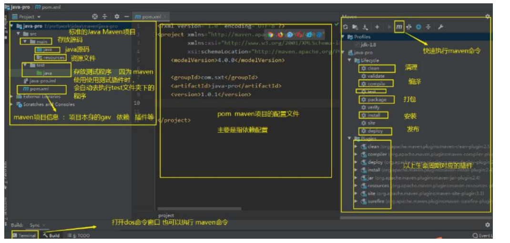Select test folder in Project tree
Screen dimensions: 510x243
coord(37,65)
